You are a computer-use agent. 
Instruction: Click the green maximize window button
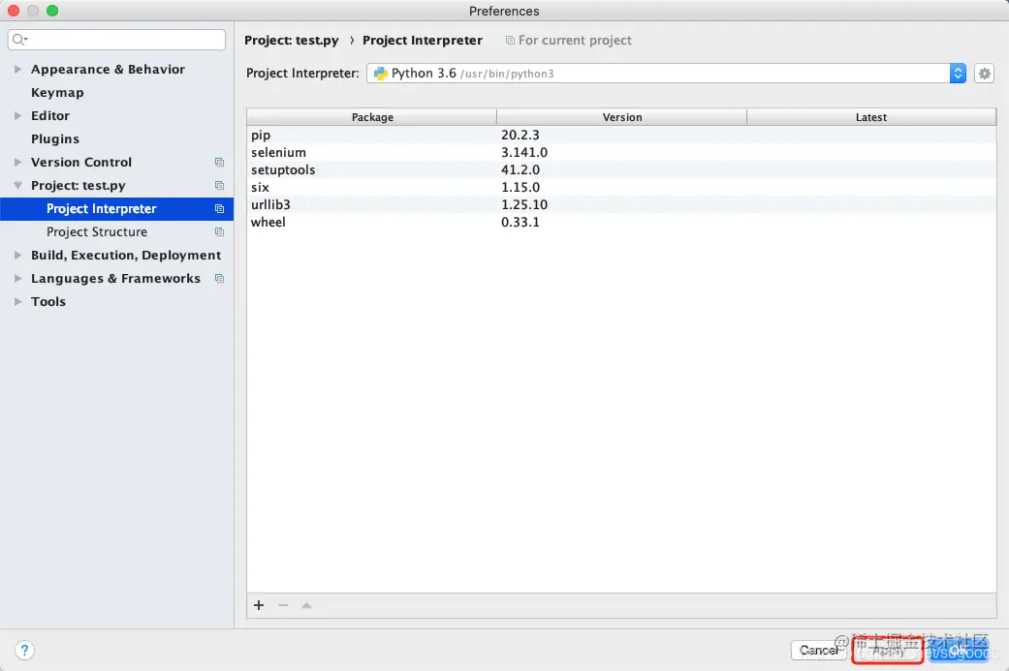(x=52, y=11)
